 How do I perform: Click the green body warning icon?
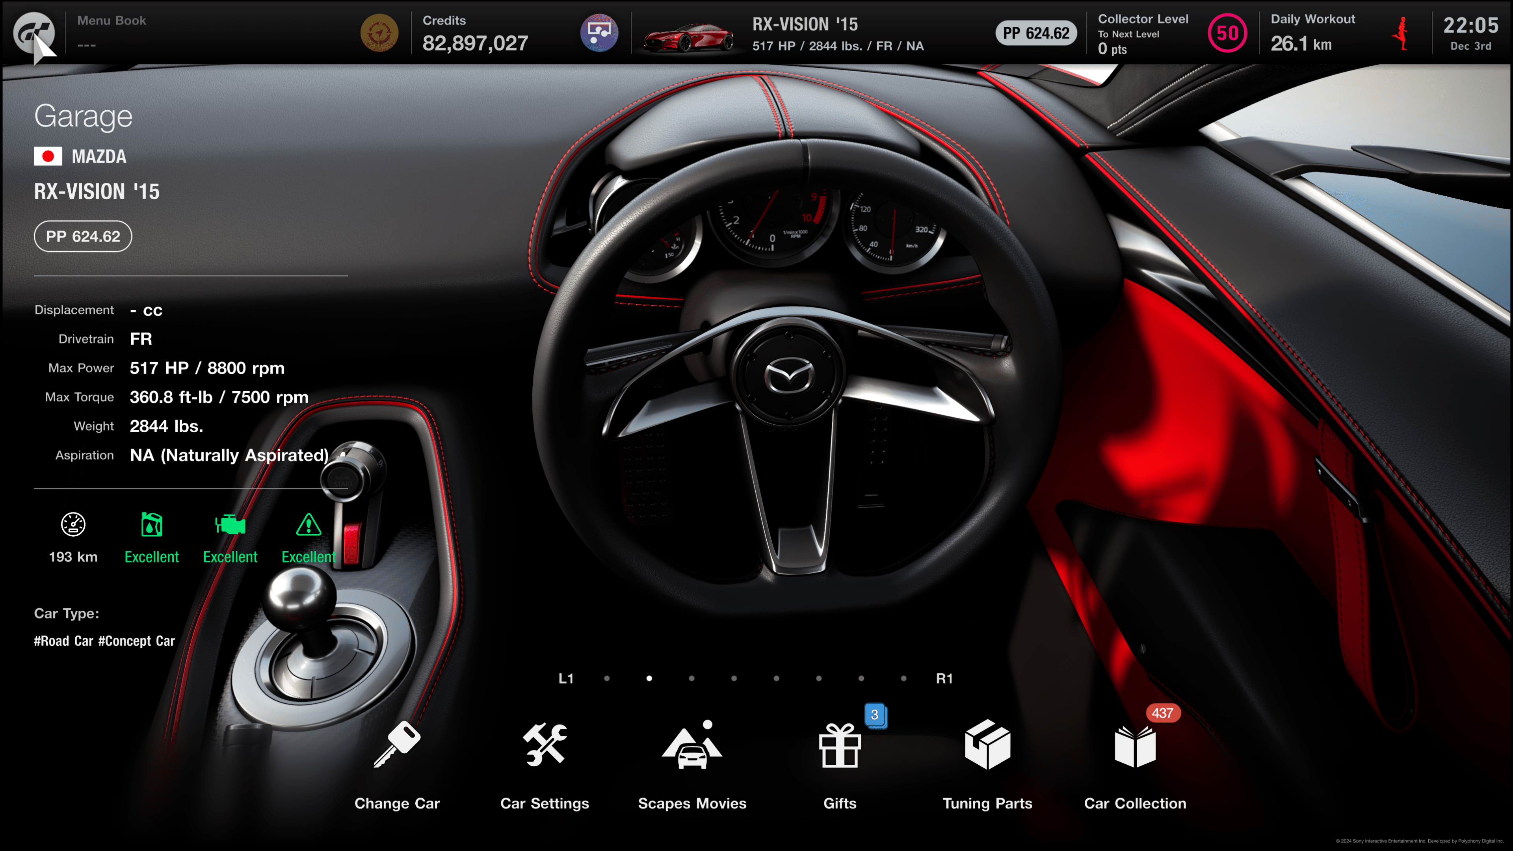coord(309,524)
